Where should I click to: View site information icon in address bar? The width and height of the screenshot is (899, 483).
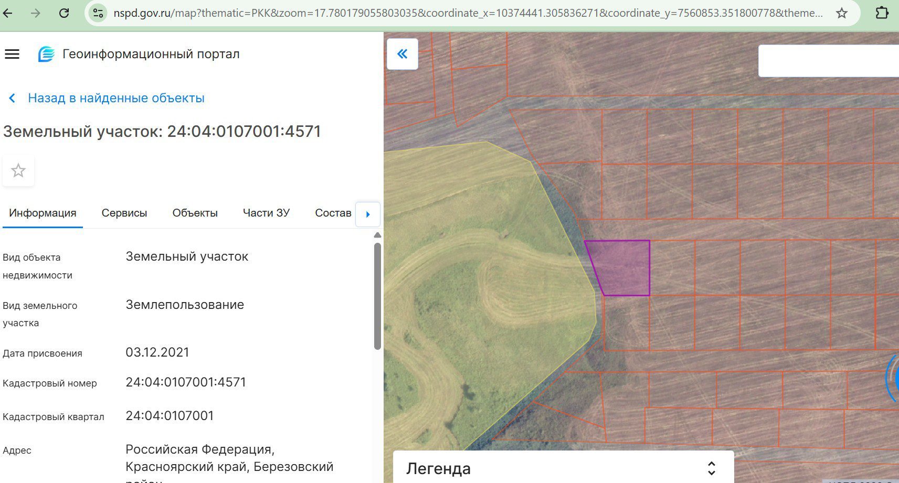[x=98, y=13]
